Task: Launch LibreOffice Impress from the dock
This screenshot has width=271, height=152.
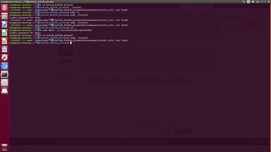Action: click(x=4, y=41)
